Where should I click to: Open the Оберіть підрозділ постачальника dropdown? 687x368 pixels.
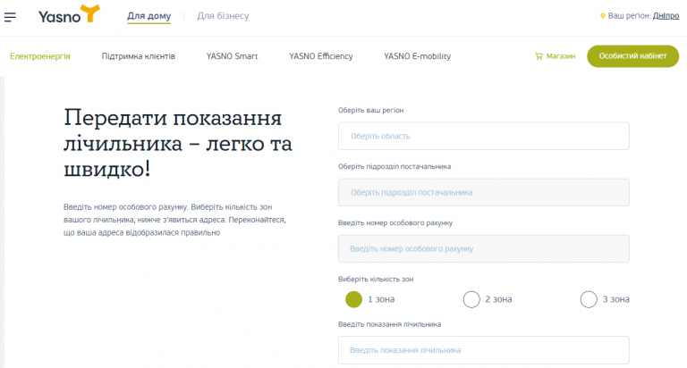(x=484, y=193)
